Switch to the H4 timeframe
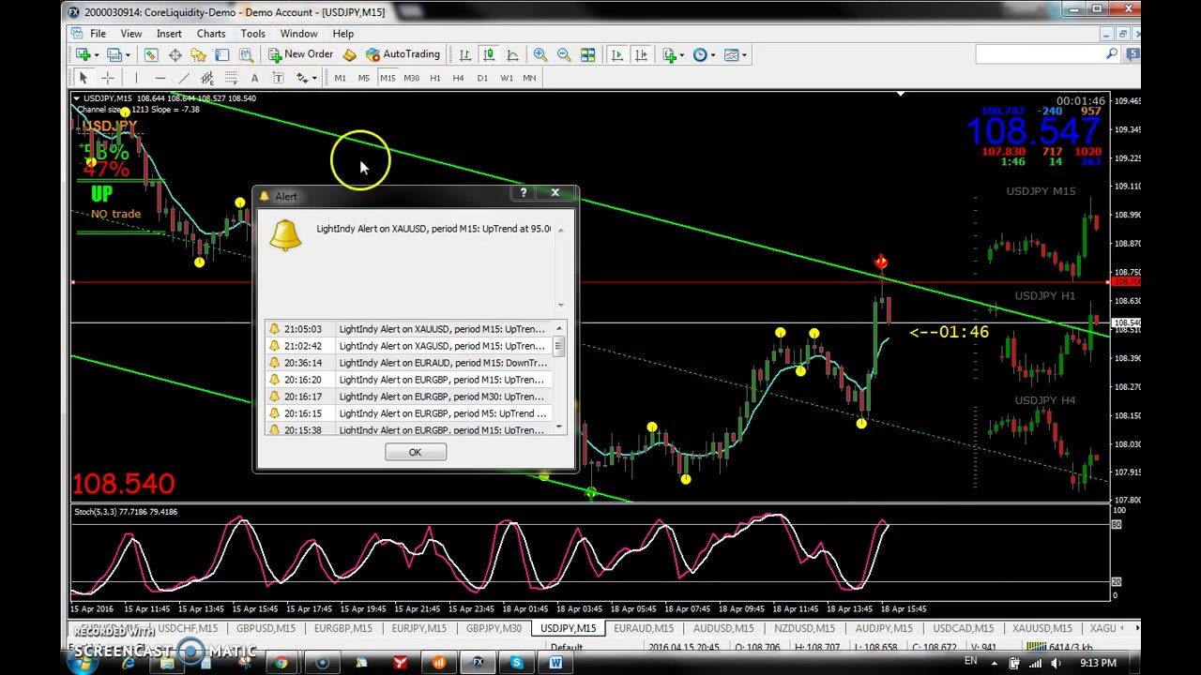 (459, 78)
